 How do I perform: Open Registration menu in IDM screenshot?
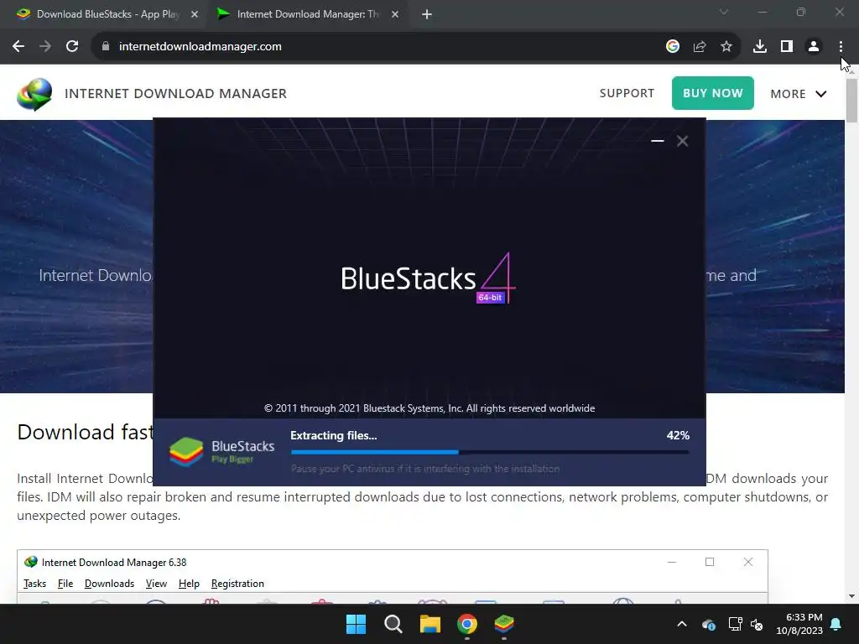(237, 584)
